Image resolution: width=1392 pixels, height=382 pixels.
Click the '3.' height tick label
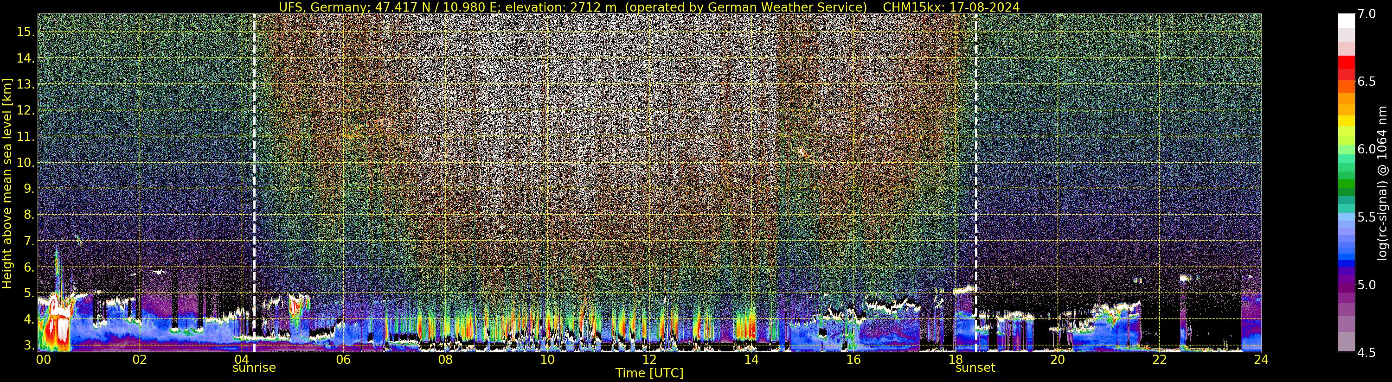[x=28, y=345]
